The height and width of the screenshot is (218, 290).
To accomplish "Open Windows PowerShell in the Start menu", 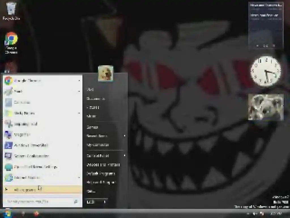I will coord(42,146).
